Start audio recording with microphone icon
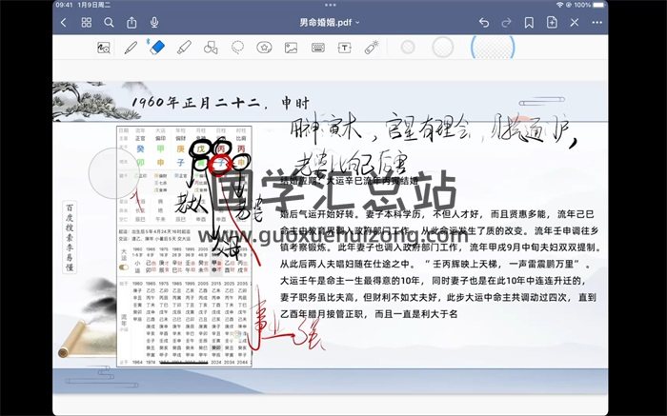The height and width of the screenshot is (416, 667). tap(154, 22)
